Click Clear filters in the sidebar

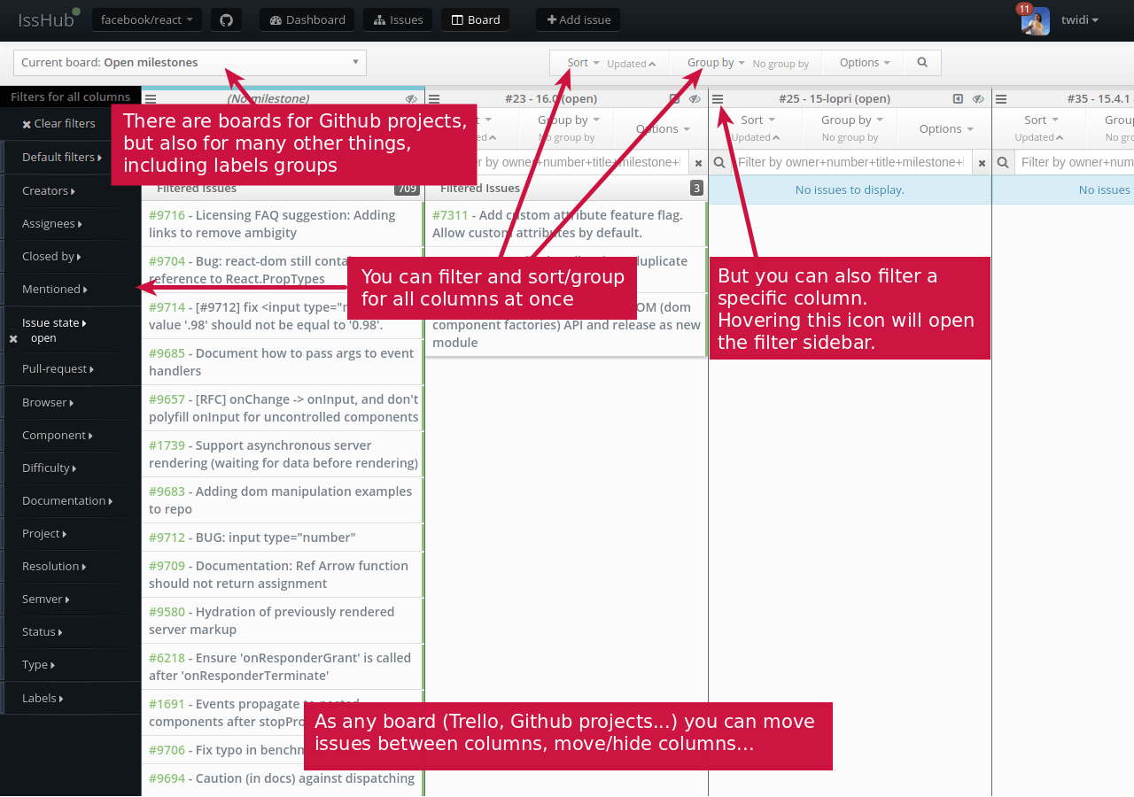[58, 124]
